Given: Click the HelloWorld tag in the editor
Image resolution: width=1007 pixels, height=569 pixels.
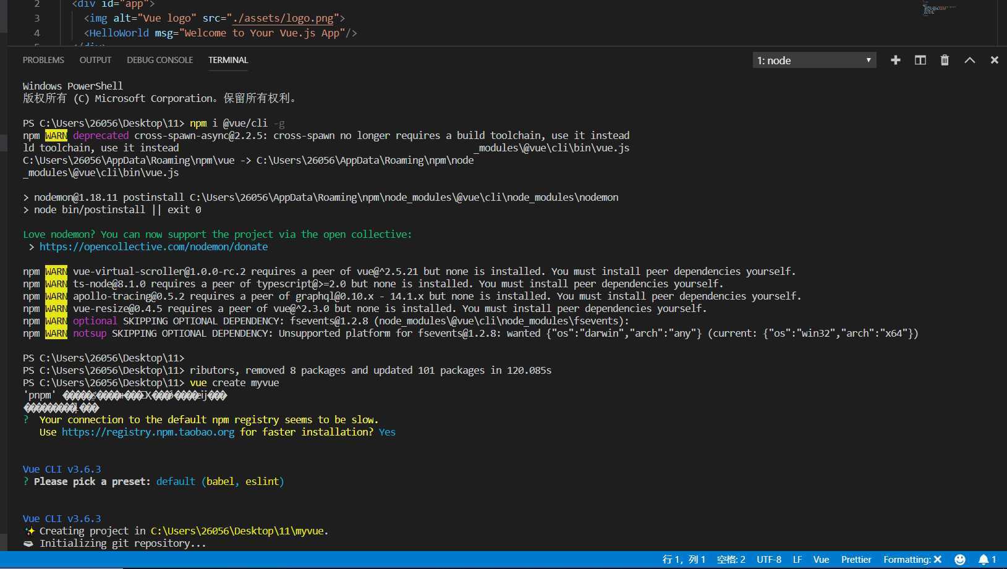Looking at the screenshot, I should click(119, 33).
